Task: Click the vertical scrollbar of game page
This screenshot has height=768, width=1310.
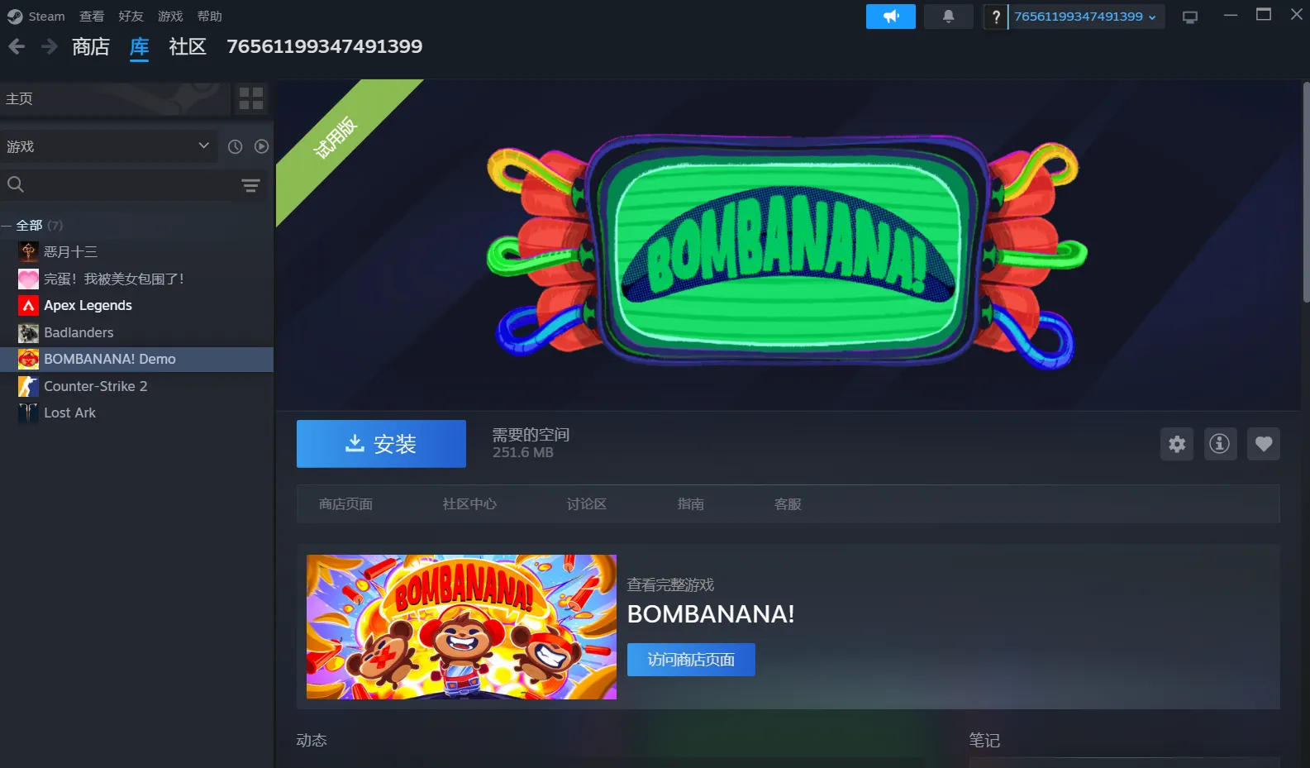Action: [x=1306, y=192]
